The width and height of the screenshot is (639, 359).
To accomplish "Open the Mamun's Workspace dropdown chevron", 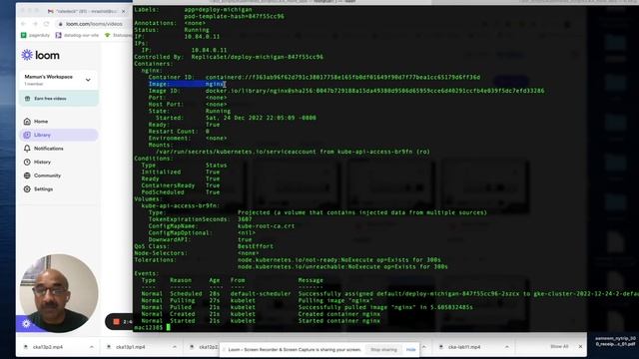I will coord(88,80).
